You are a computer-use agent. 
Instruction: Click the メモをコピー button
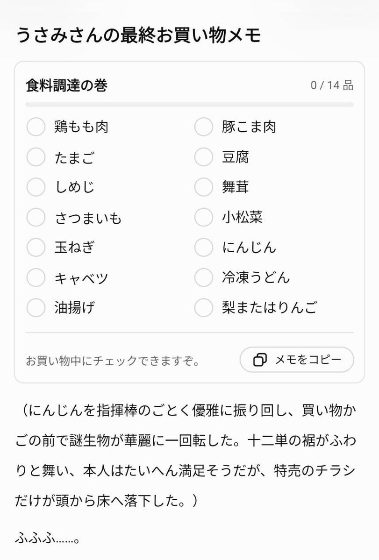297,360
